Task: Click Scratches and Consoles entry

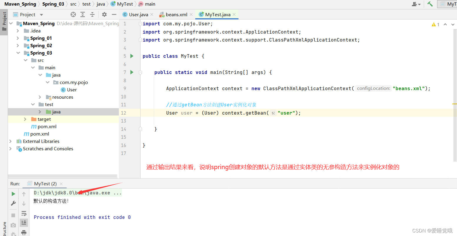Action: tap(48, 148)
